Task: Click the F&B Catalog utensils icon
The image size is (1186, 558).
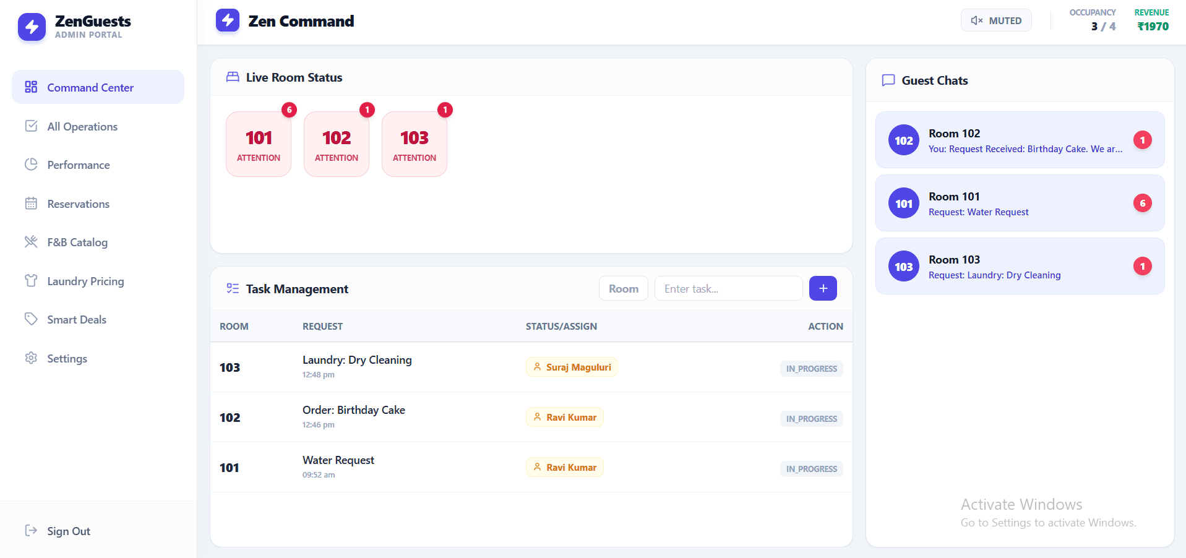Action: point(31,242)
